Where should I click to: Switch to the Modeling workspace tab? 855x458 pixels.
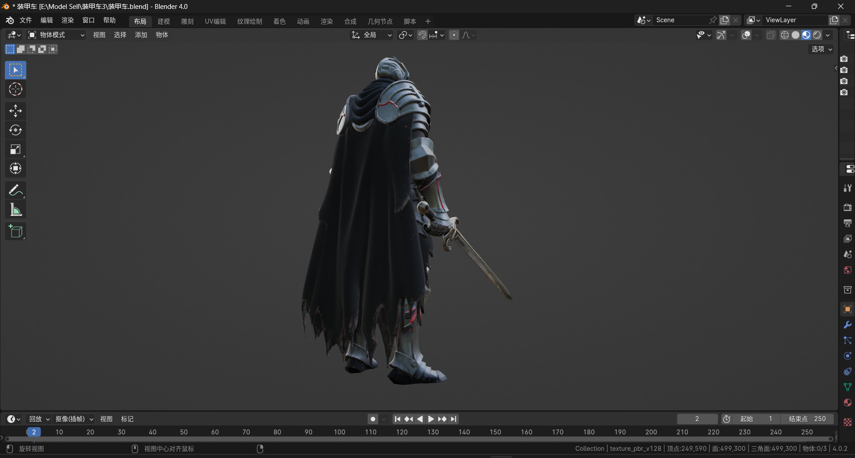[x=164, y=21]
